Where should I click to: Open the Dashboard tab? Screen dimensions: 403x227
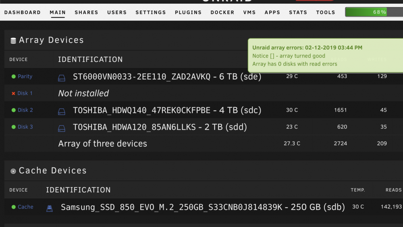tap(22, 12)
